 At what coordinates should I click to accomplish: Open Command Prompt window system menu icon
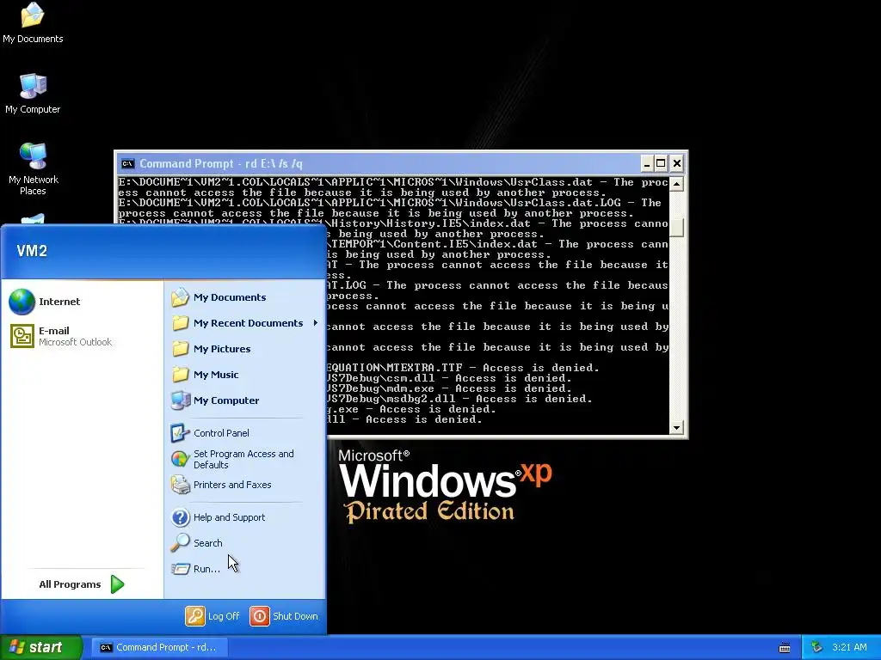click(128, 164)
